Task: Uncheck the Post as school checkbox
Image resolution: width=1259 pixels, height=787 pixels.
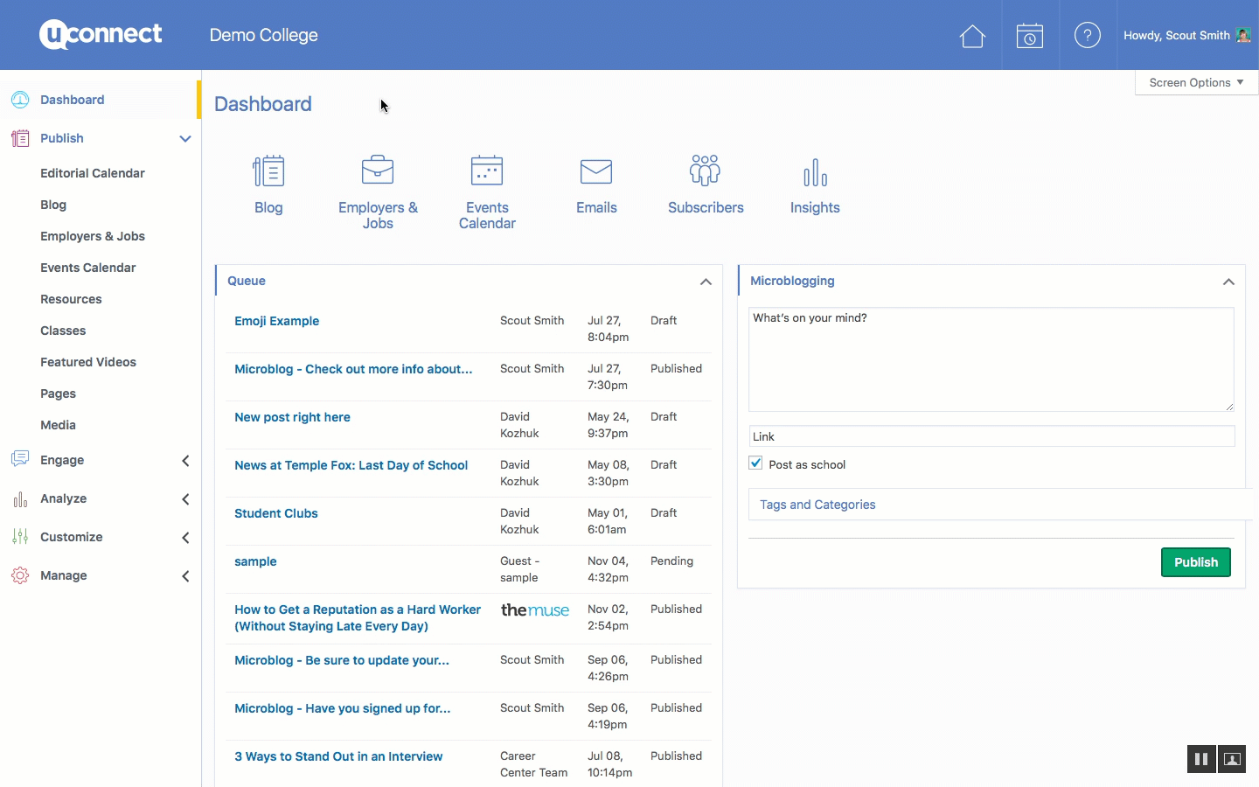Action: [x=756, y=463]
